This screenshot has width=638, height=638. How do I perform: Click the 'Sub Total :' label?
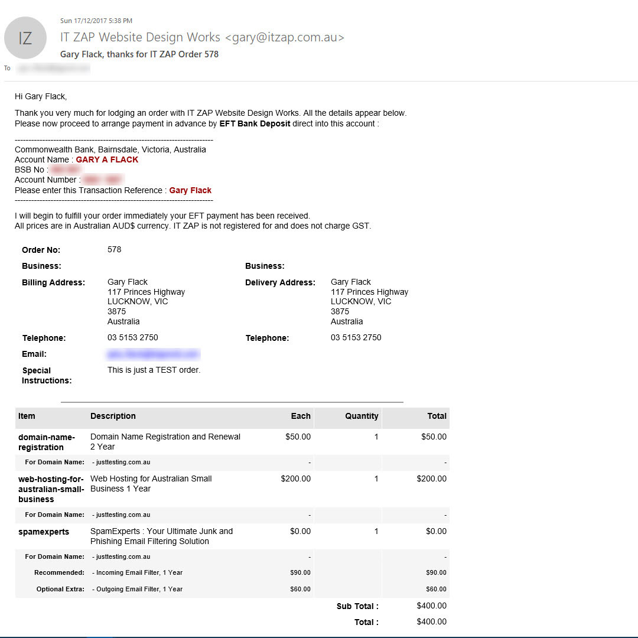pos(357,606)
